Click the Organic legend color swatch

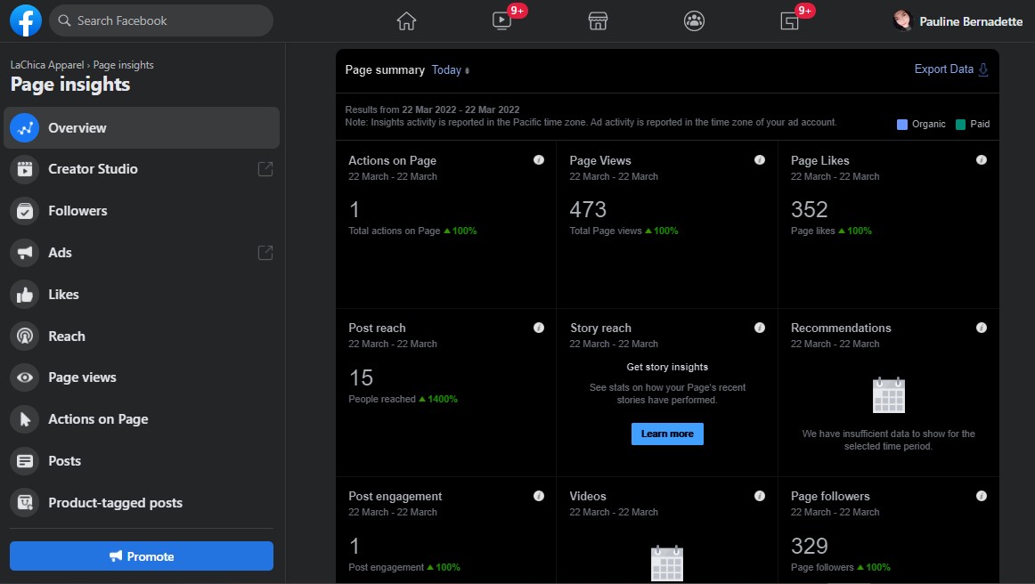pos(901,124)
